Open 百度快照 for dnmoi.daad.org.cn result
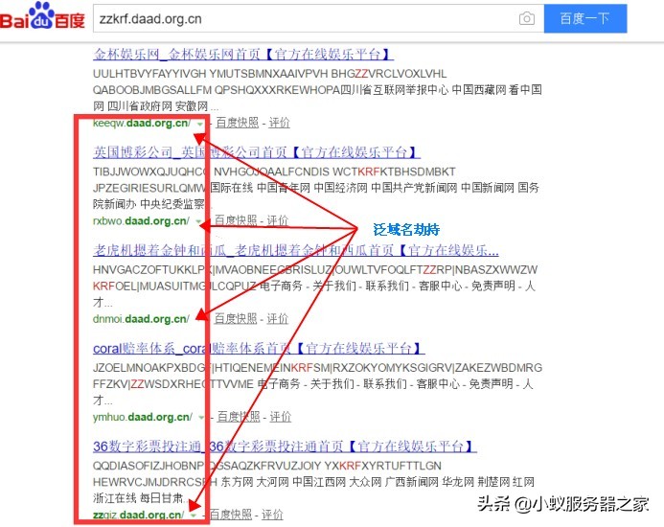The image size is (664, 527). (x=236, y=318)
